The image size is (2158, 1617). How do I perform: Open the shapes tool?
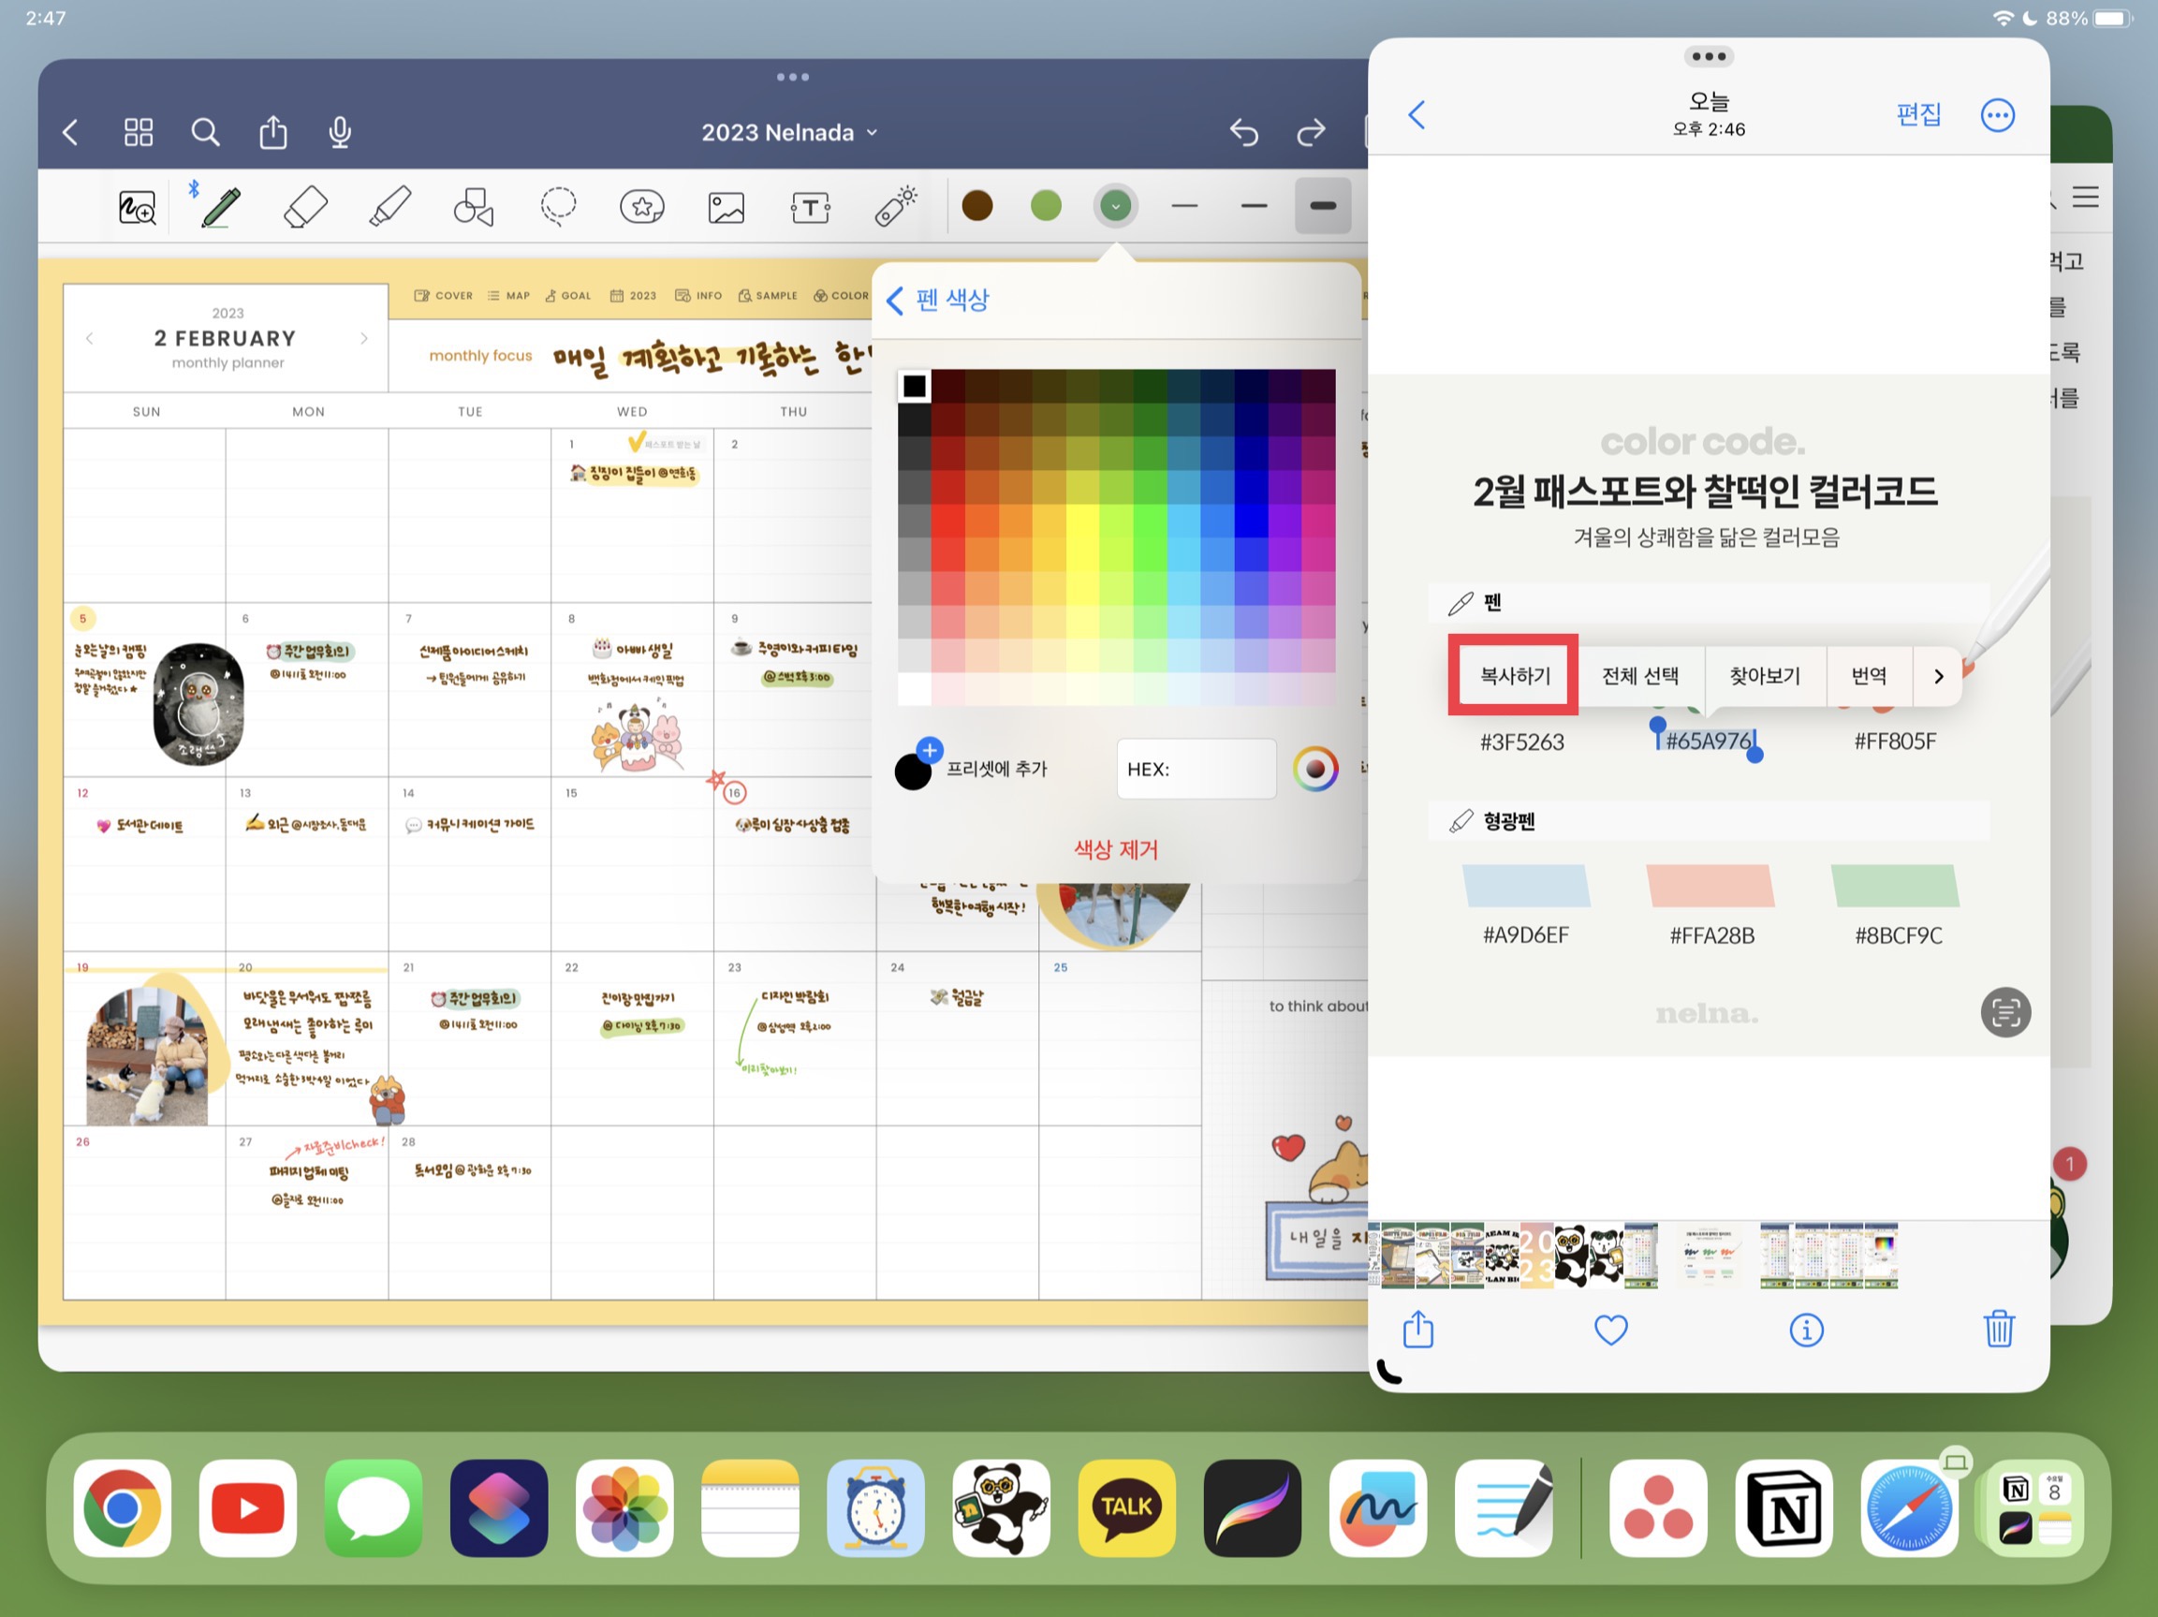[473, 207]
